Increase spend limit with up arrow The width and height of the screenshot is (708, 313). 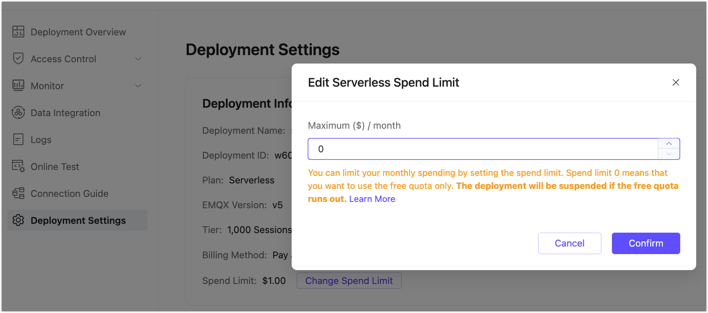pyautogui.click(x=669, y=144)
